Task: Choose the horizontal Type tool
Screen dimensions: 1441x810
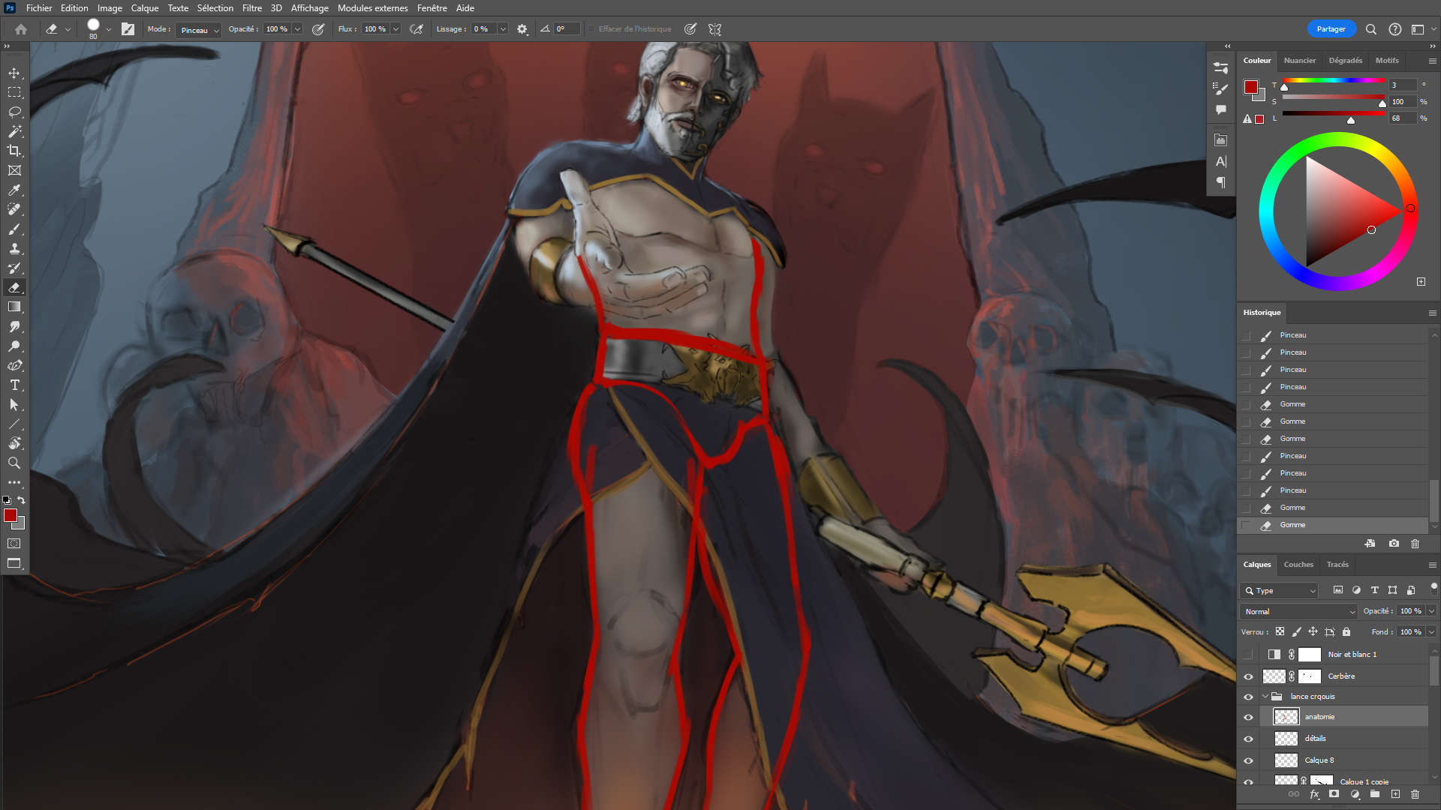Action: coord(14,385)
